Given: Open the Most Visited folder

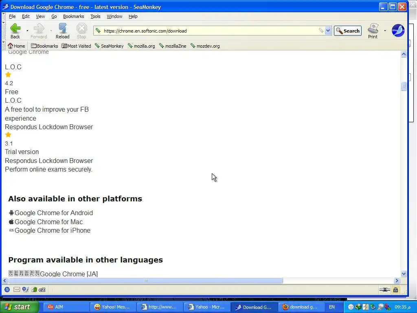Looking at the screenshot, I should coord(76,46).
